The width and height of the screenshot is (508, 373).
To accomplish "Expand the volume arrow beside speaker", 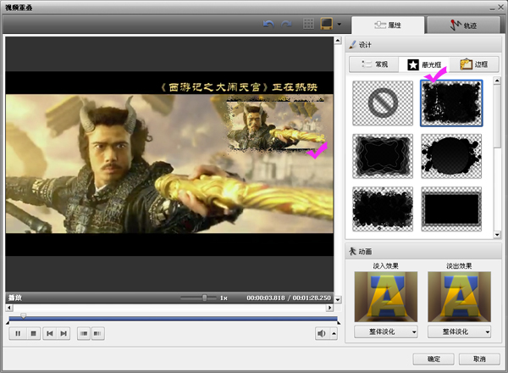I will click(334, 333).
